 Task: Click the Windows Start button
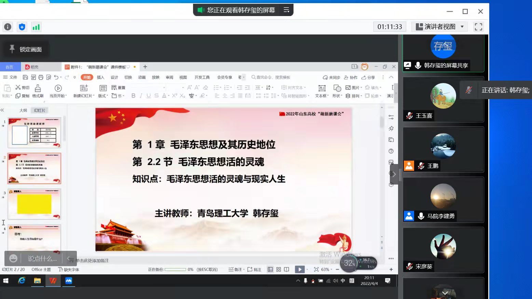tap(6, 281)
